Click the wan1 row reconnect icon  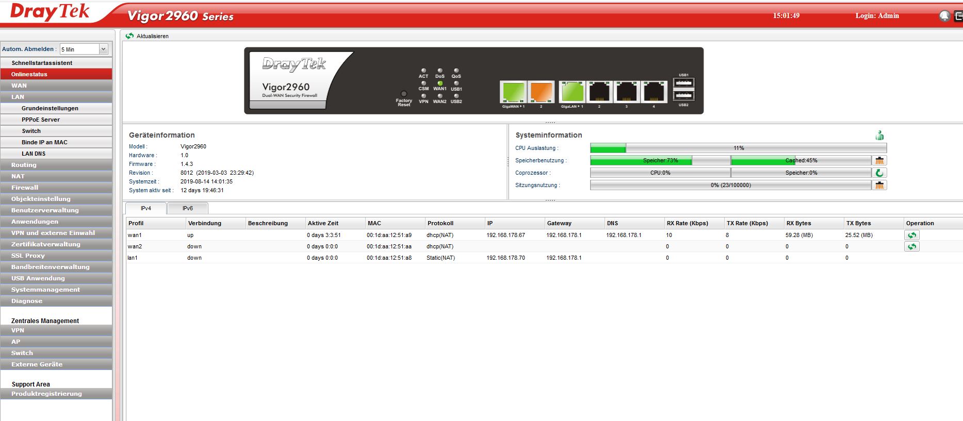912,235
